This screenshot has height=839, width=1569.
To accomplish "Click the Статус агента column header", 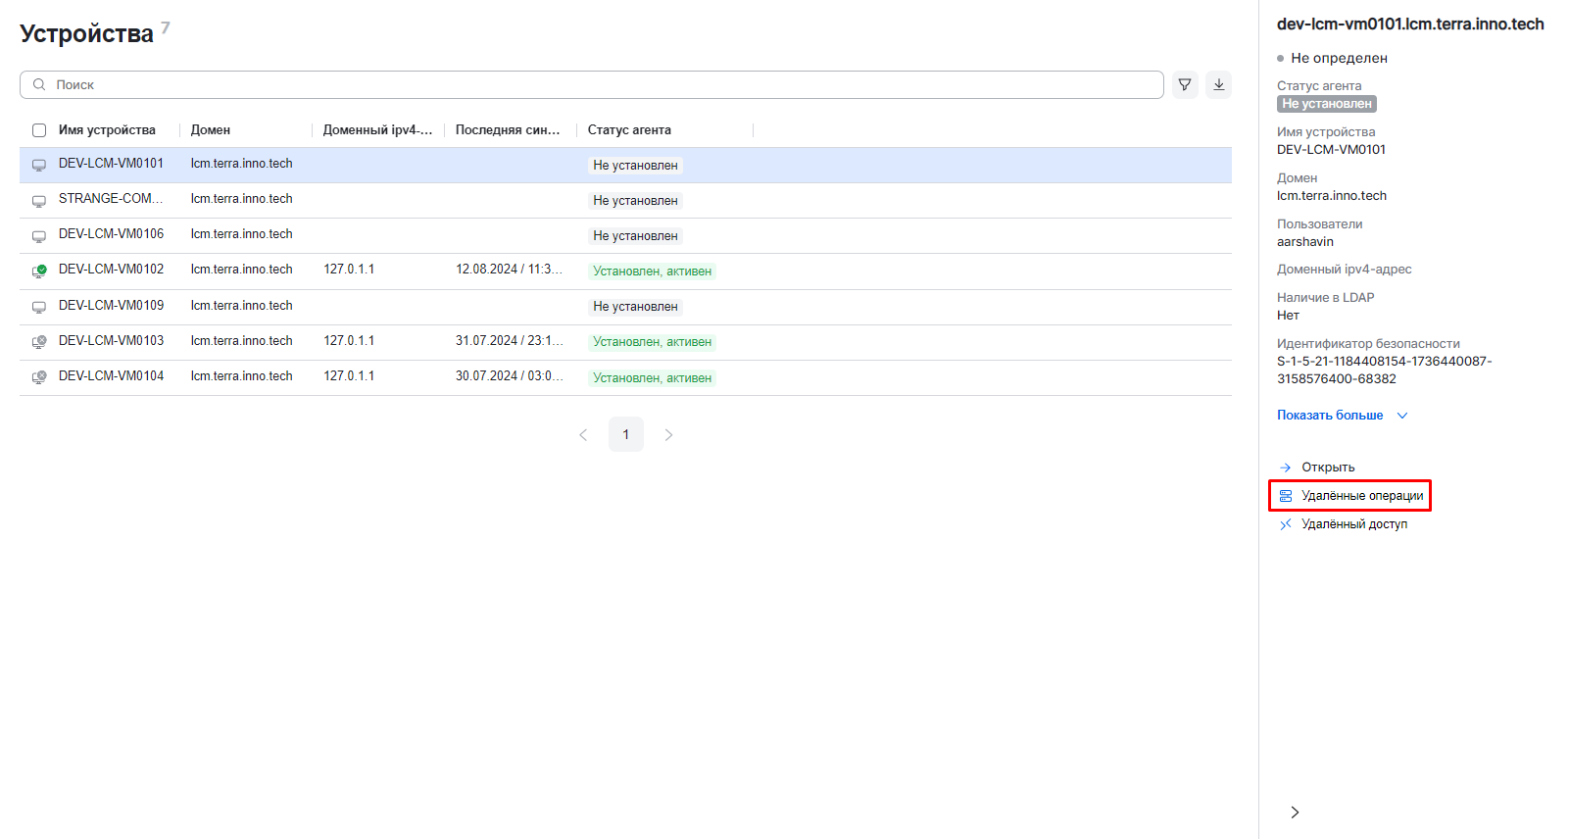I will click(x=629, y=130).
